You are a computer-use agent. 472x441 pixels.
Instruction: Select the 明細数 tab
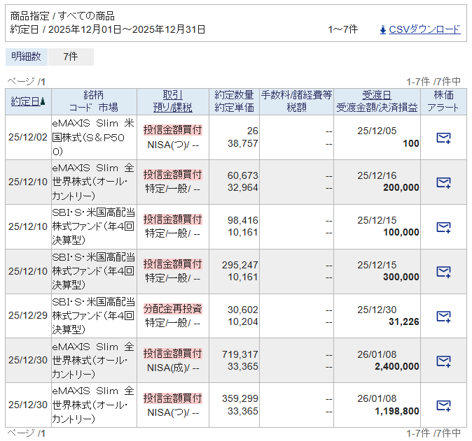pyautogui.click(x=27, y=57)
